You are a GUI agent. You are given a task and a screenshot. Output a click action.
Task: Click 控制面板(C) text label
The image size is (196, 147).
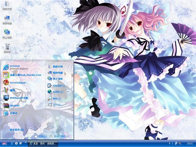(59, 86)
